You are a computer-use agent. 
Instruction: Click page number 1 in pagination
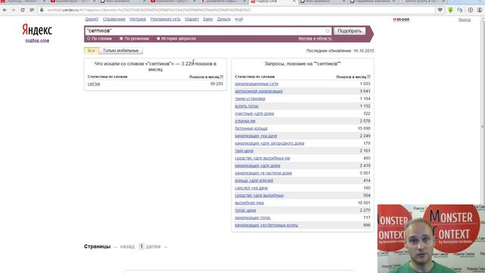point(142,246)
